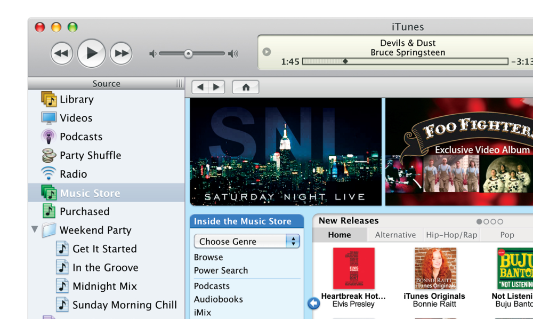Collapse the Weekend Party folder

(x=35, y=230)
